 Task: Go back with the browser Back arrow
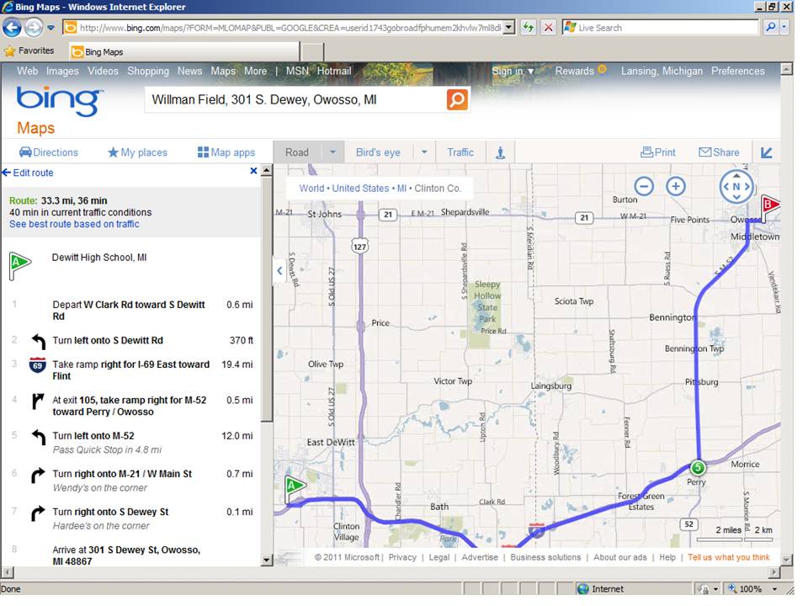point(12,27)
